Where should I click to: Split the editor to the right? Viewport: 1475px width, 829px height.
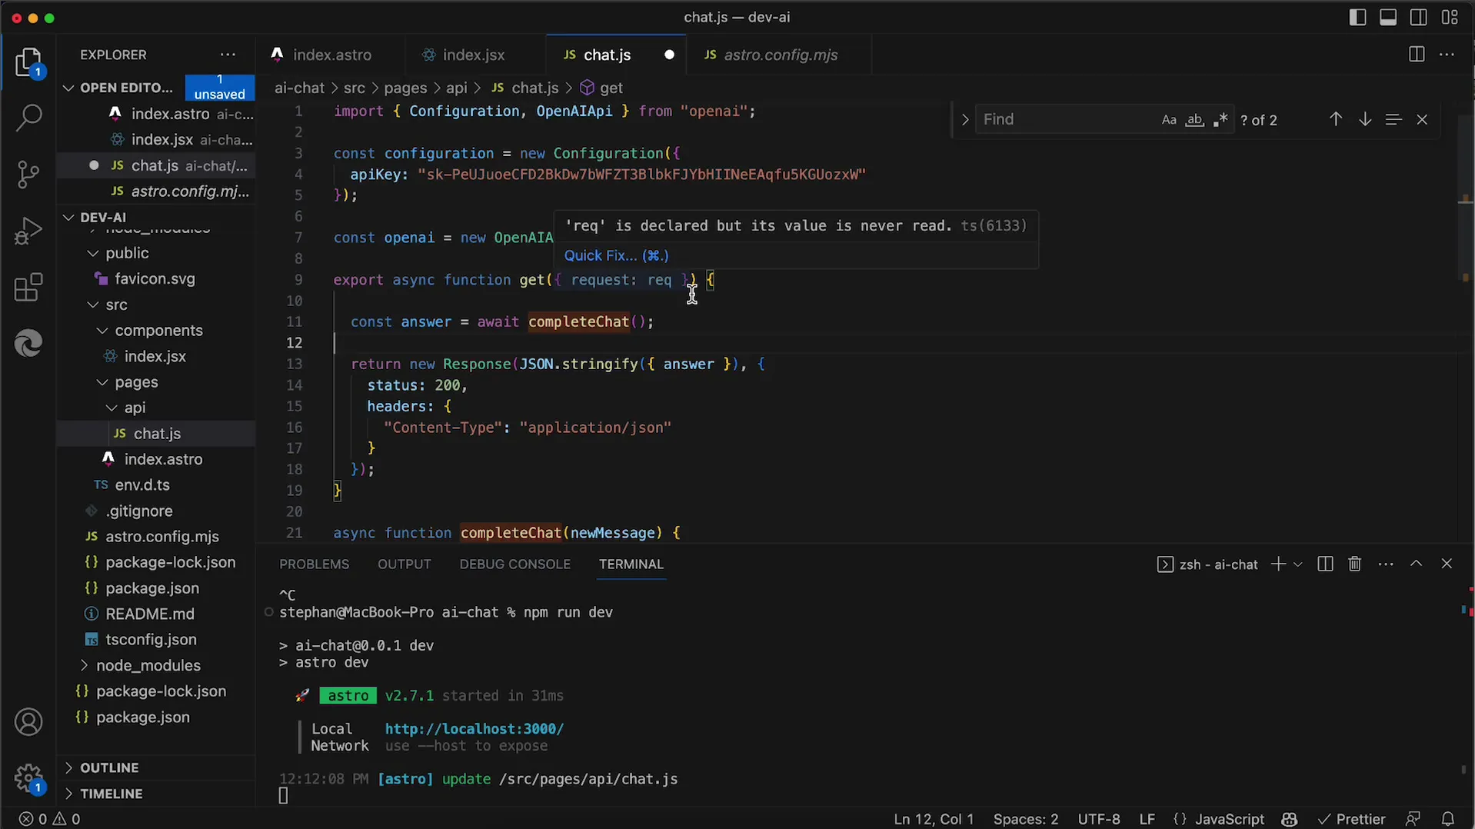pos(1417,55)
